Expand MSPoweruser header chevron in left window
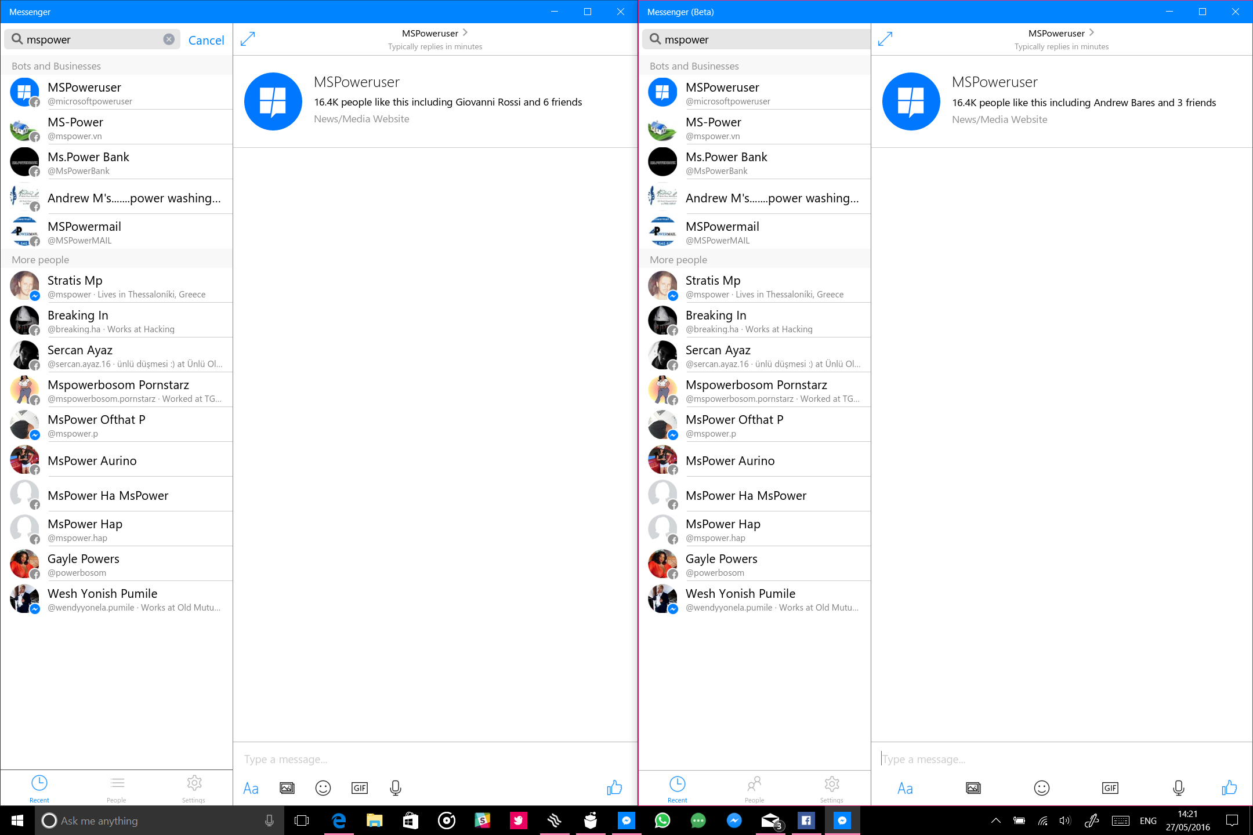1253x835 pixels. [x=465, y=32]
